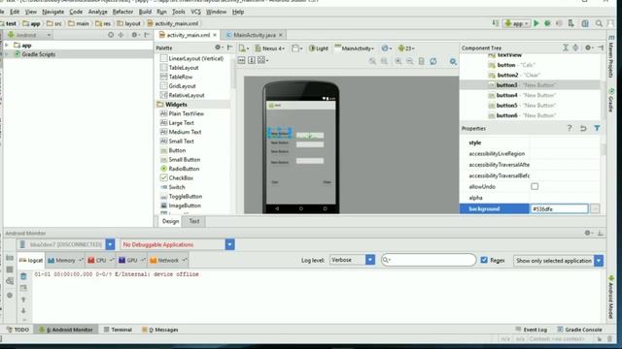The width and height of the screenshot is (622, 349).
Task: Open Component Tree gear settings
Action: pos(589,48)
